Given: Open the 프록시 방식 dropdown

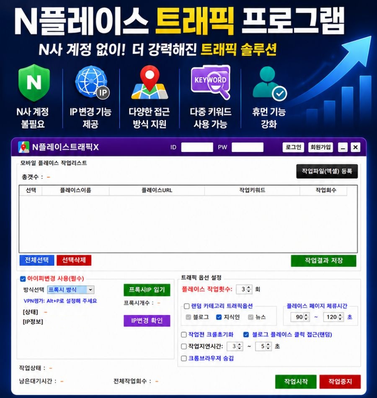Looking at the screenshot, I should (71, 290).
